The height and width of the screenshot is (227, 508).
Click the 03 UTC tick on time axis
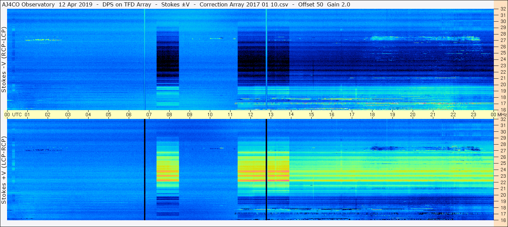coord(68,115)
